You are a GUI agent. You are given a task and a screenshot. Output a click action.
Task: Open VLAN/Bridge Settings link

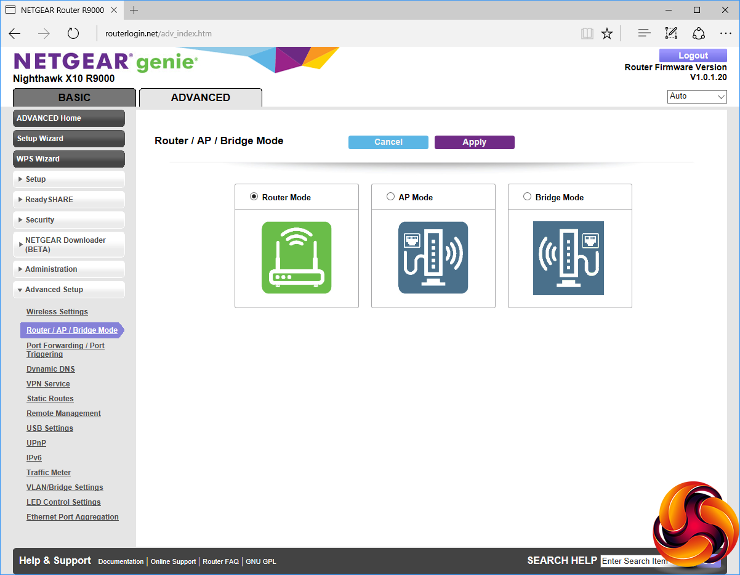coord(65,487)
